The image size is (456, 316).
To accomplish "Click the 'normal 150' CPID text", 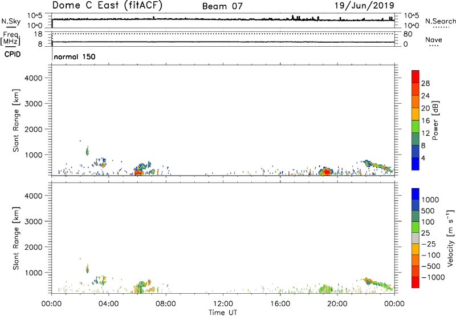I will (x=75, y=56).
